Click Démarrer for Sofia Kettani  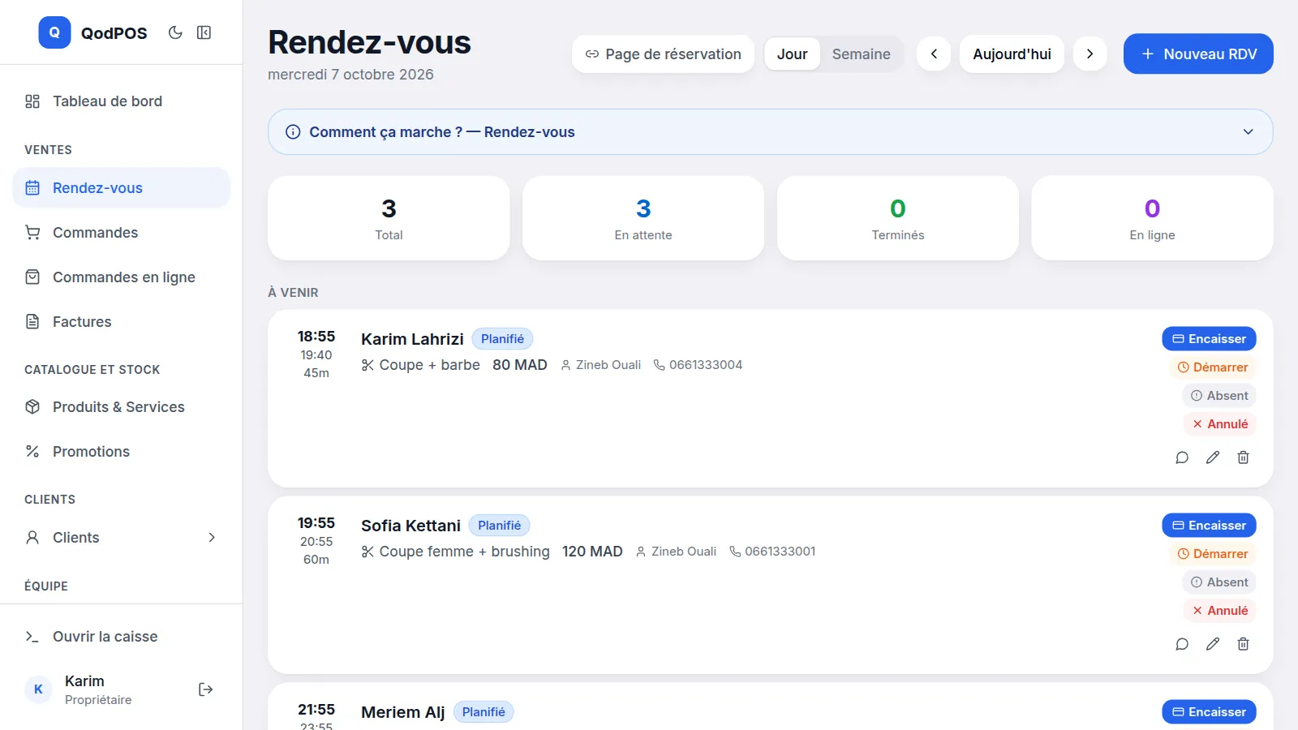(x=1213, y=554)
